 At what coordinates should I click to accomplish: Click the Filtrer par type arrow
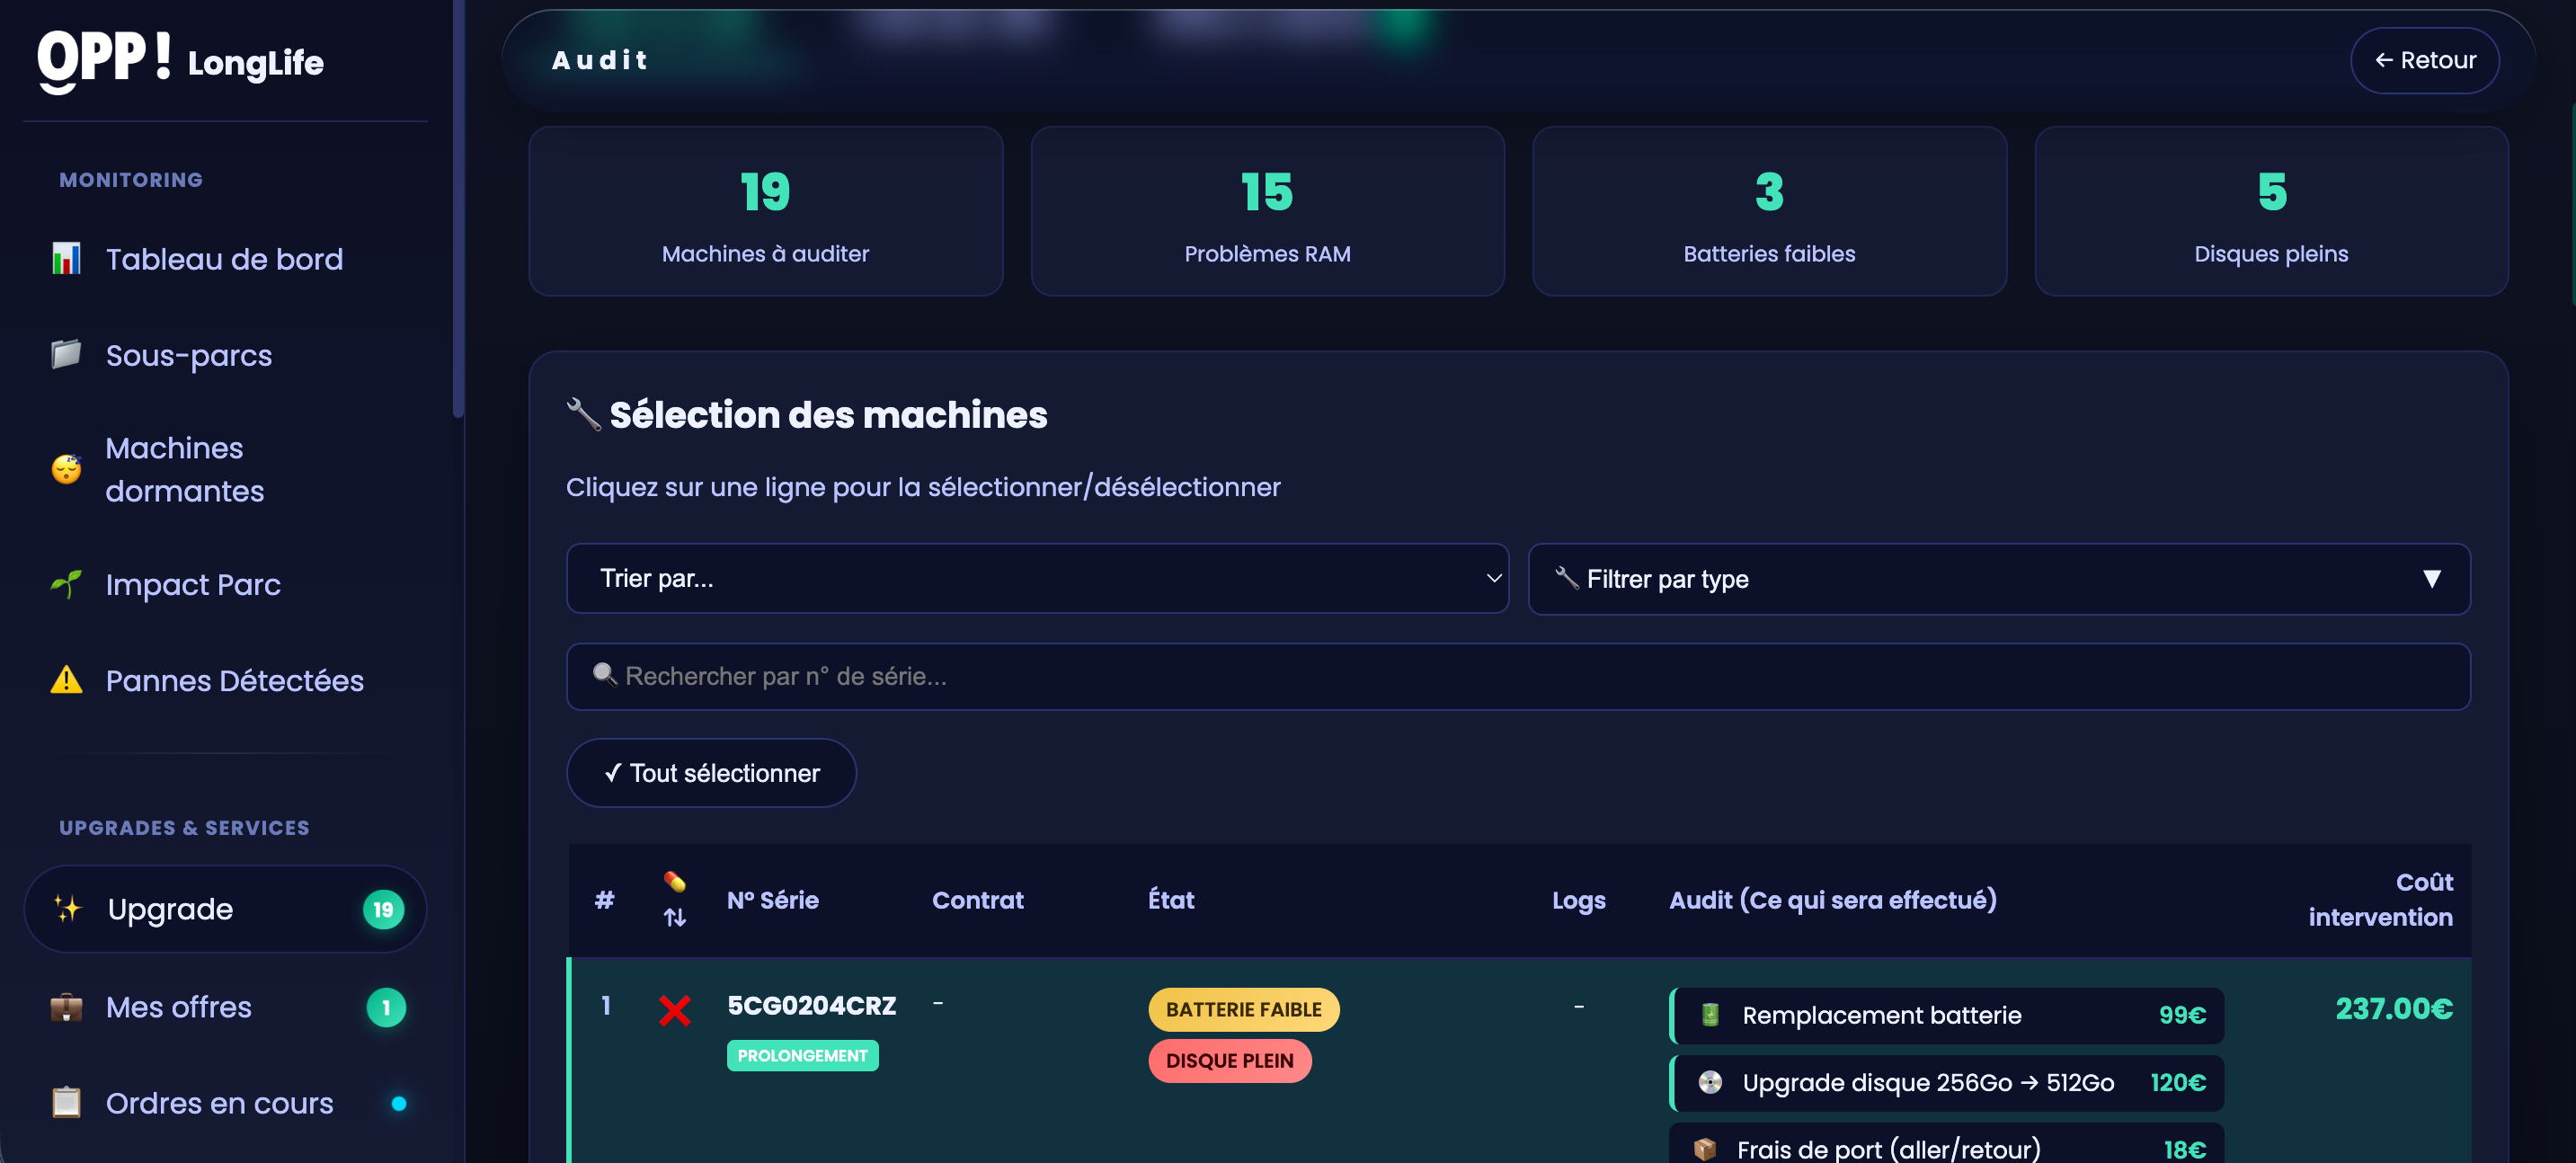[x=2431, y=578]
